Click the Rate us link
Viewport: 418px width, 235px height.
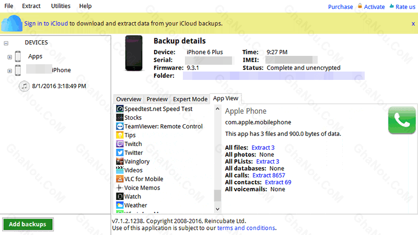(405, 7)
